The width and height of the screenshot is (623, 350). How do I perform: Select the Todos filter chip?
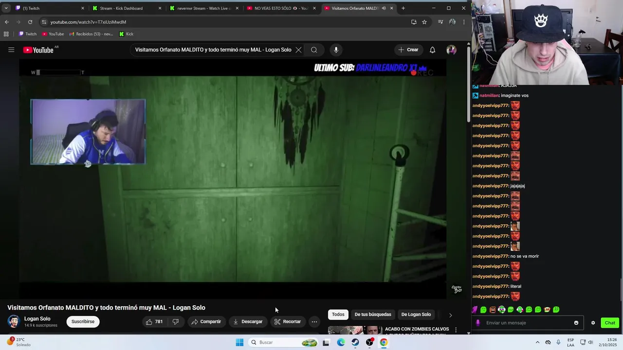[338, 315]
